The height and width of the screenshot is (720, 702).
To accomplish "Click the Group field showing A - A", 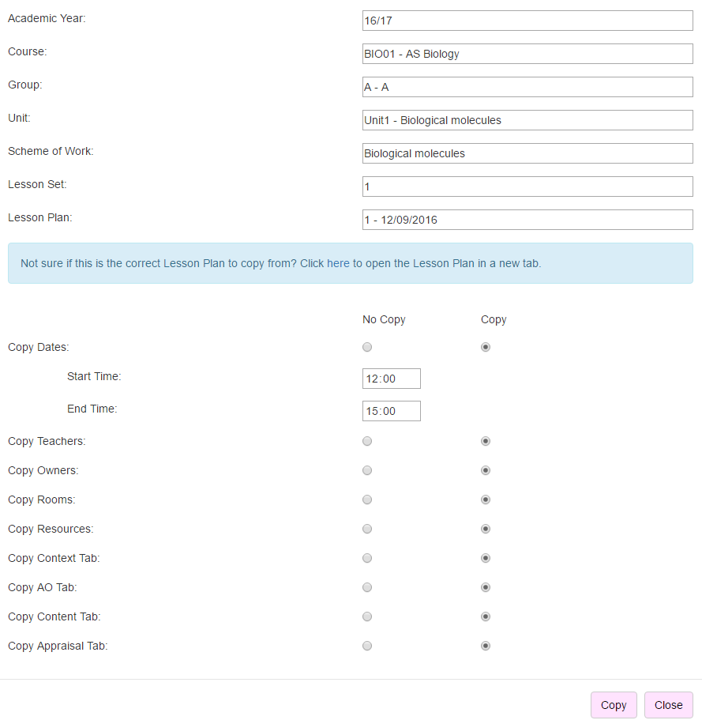I will pos(527,87).
